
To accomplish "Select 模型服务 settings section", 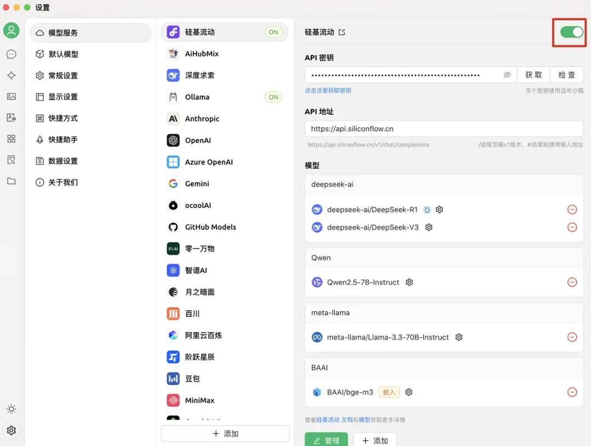I will (90, 33).
